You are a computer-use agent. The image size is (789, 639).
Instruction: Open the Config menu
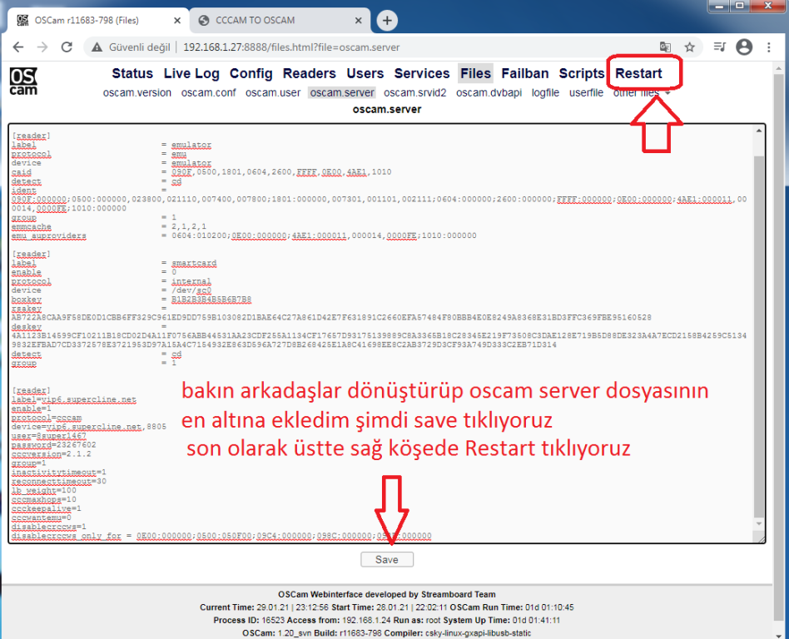[x=251, y=73]
